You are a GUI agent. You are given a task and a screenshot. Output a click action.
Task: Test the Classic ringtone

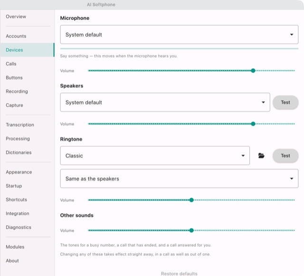285,155
